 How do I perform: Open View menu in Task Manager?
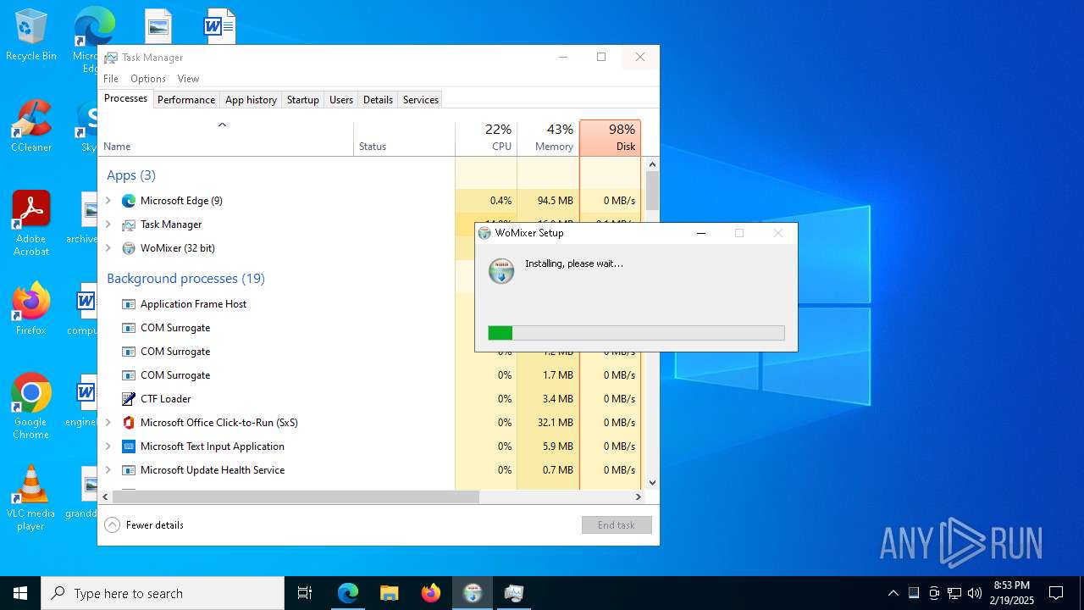(188, 79)
